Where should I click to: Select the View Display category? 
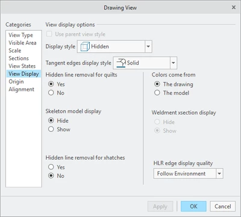pyautogui.click(x=23, y=74)
